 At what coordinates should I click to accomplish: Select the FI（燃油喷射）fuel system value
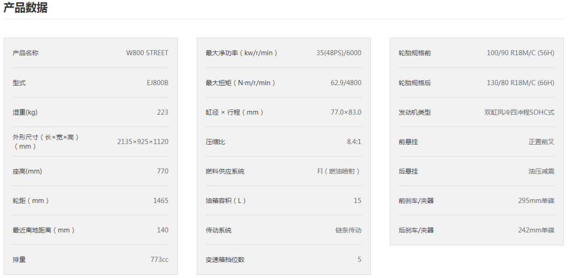(x=339, y=171)
